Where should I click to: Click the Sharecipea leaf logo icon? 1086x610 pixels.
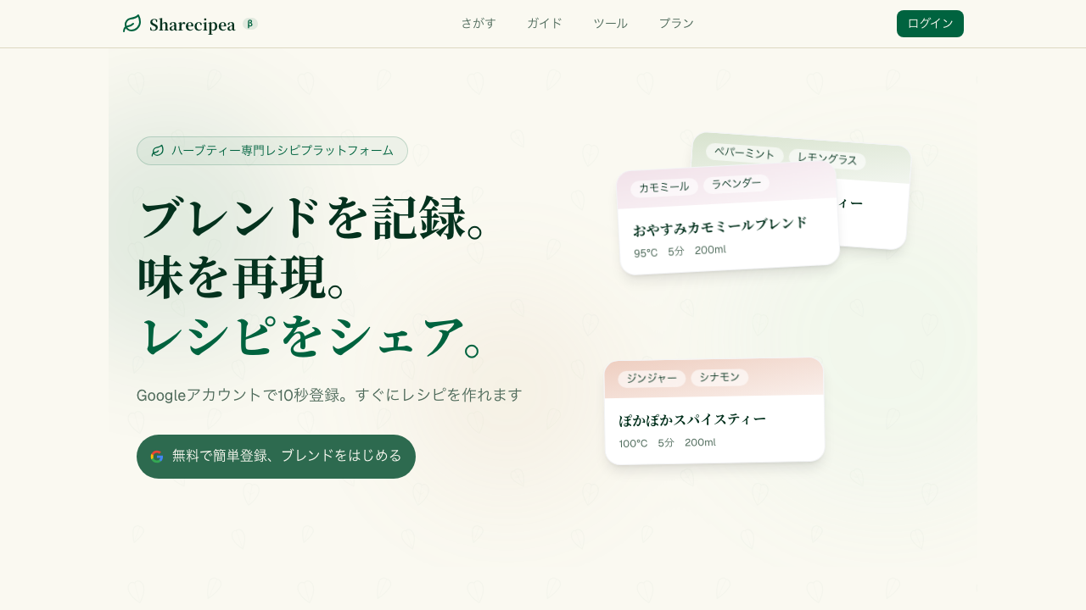click(x=132, y=24)
